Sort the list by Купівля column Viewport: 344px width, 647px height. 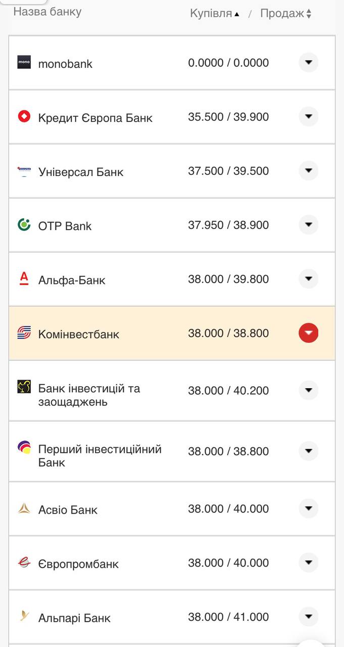[213, 13]
